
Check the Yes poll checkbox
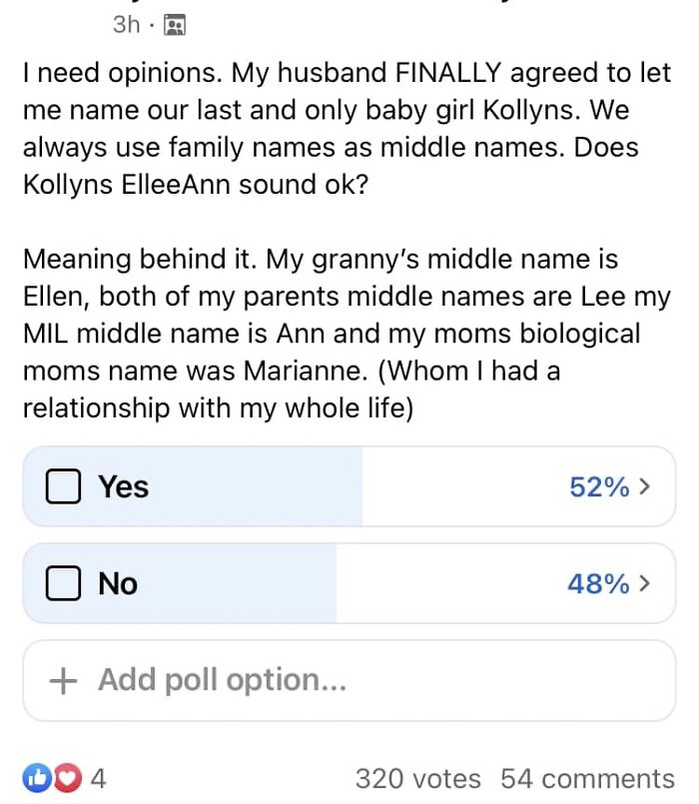coord(63,486)
